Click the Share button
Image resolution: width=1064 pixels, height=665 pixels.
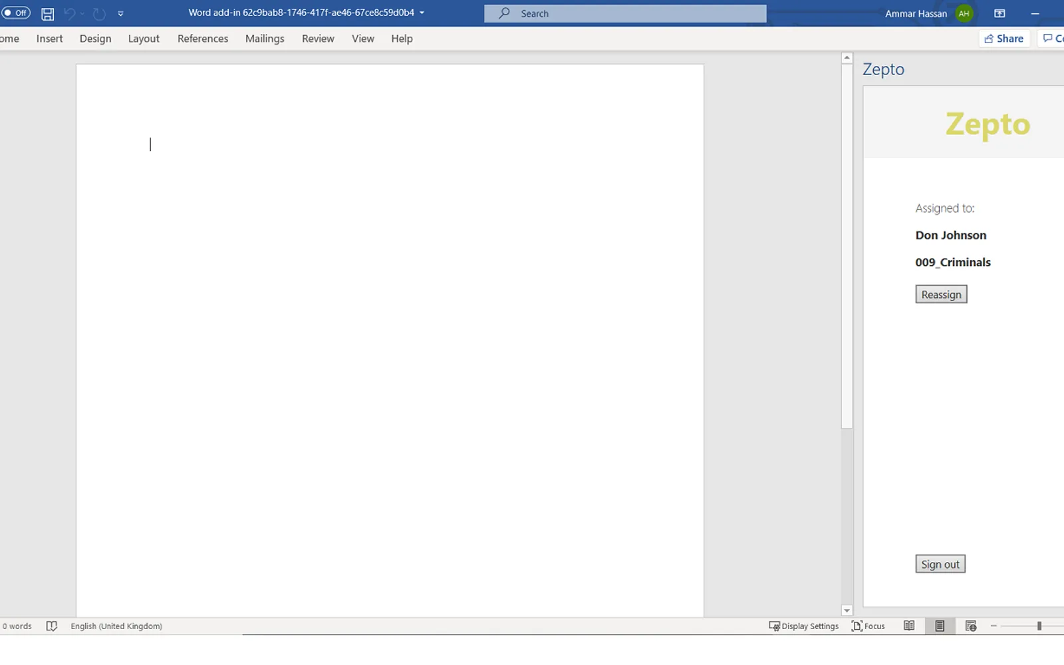click(1004, 39)
